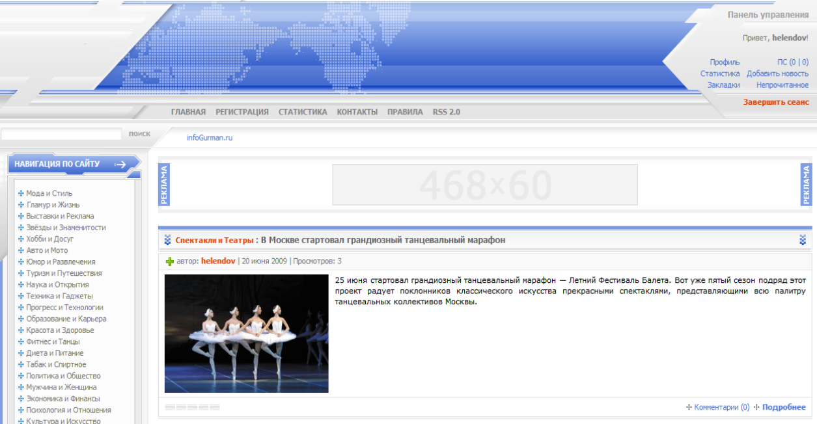817x424 pixels.
Task: Open the Диета и Питание category
Action: [55, 353]
